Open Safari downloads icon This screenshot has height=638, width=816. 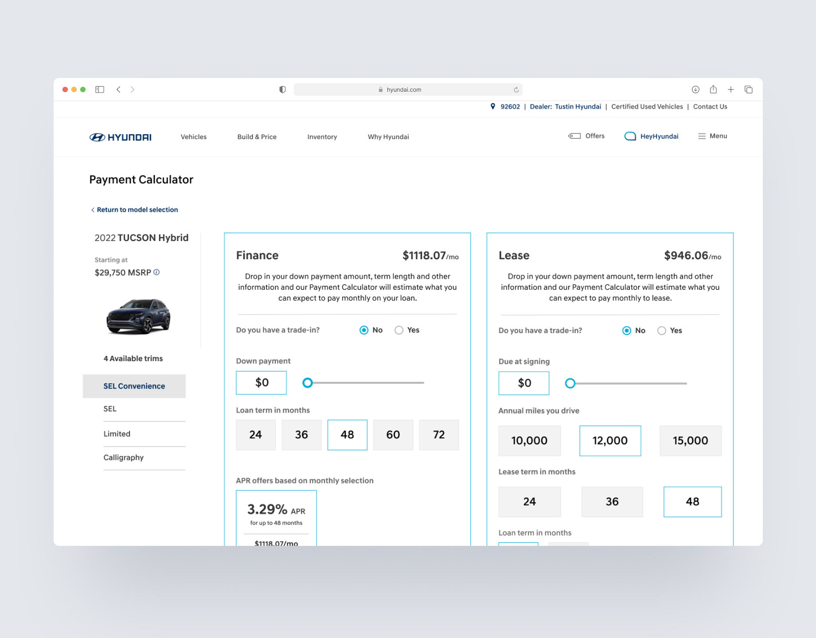tap(695, 89)
